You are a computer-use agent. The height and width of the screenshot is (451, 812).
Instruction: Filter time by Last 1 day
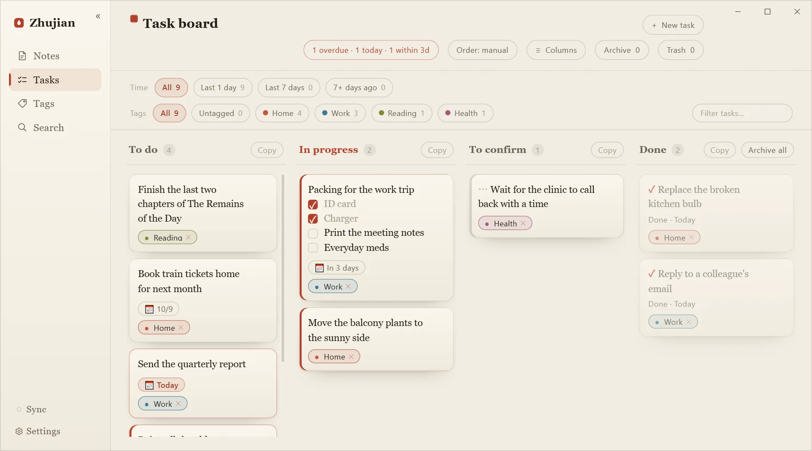tap(223, 88)
